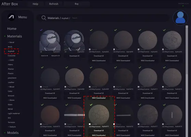Click the green checkmark on Asphalt15 card
The width and height of the screenshot is (191, 137).
click(x=91, y=105)
